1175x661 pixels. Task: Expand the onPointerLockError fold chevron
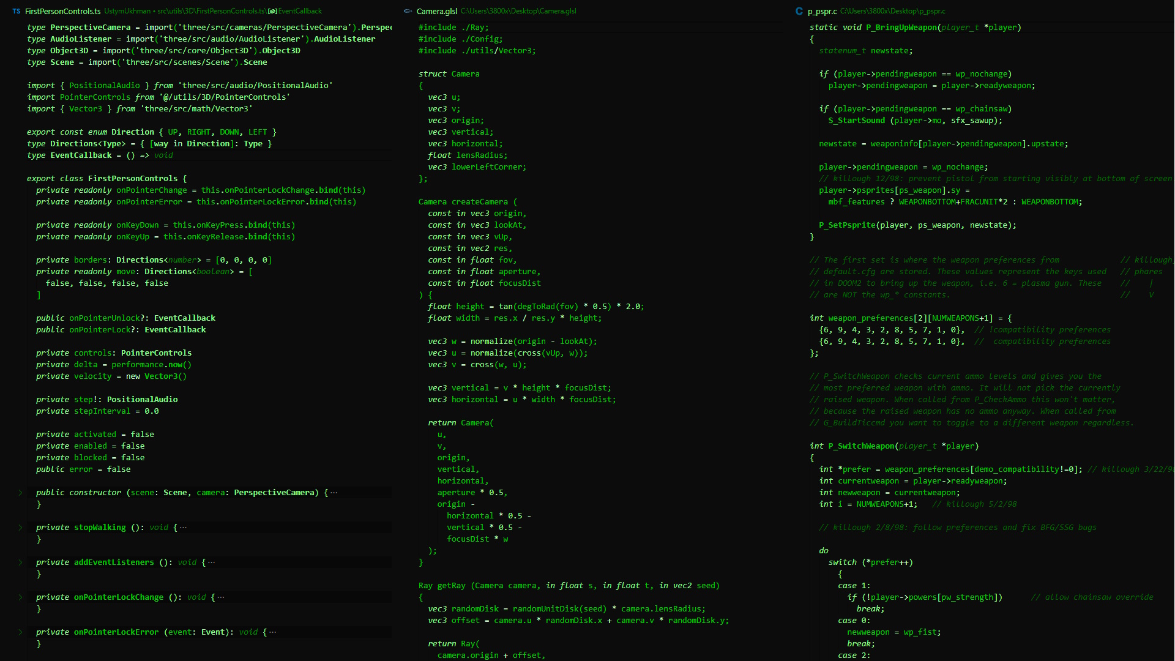point(20,632)
